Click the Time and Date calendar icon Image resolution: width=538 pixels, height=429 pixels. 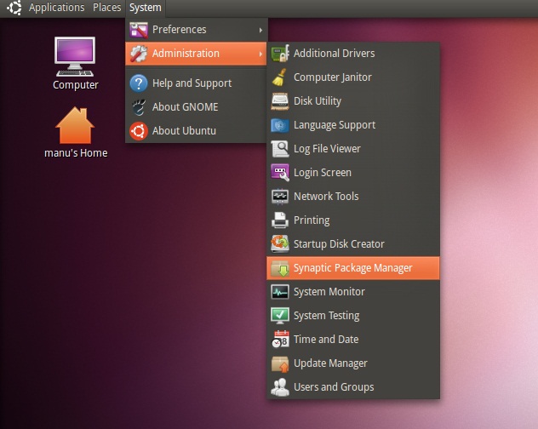[x=280, y=340]
